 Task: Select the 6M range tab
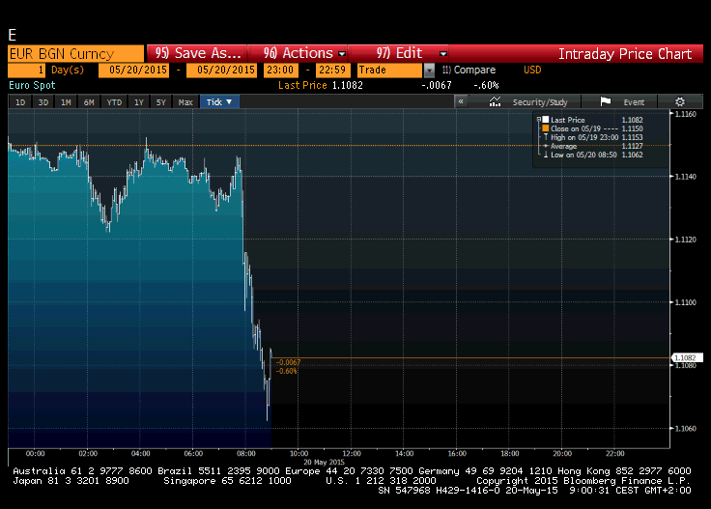(x=89, y=102)
